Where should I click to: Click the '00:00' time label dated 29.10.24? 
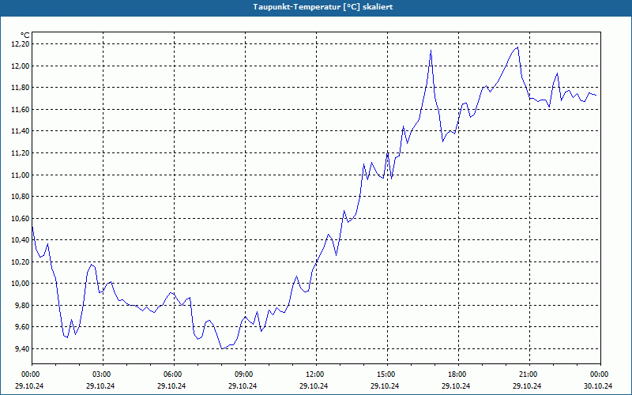click(x=29, y=374)
